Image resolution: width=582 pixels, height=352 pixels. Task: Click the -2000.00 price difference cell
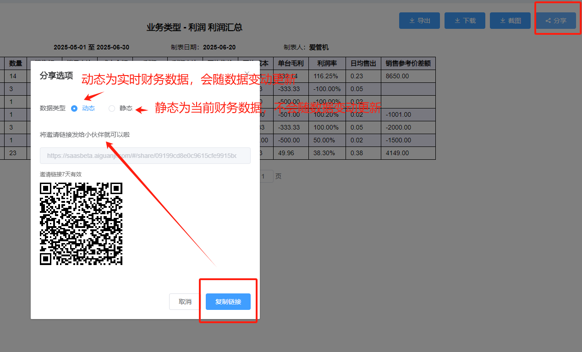click(408, 127)
